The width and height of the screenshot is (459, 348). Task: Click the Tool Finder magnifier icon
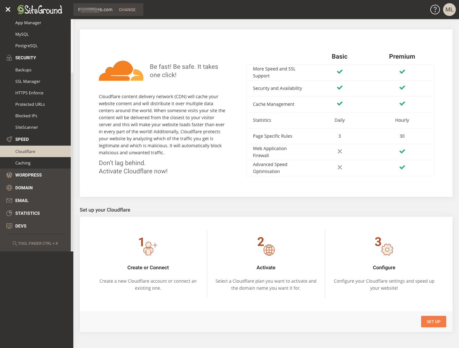(x=15, y=243)
